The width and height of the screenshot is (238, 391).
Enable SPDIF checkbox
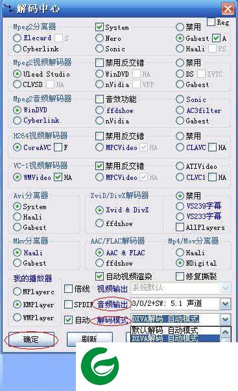[68, 304]
